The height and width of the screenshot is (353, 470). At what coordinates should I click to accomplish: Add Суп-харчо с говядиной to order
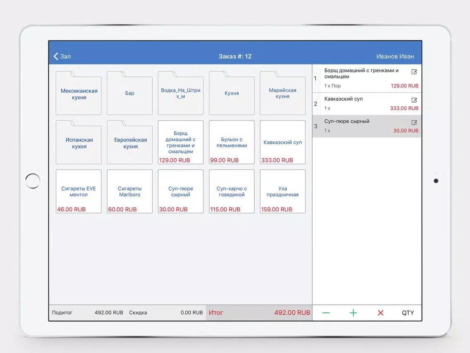[x=232, y=191]
